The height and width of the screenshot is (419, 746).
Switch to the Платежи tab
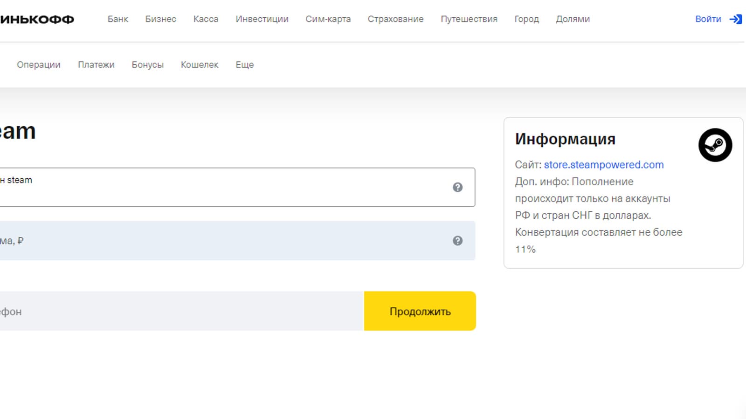[x=96, y=65]
